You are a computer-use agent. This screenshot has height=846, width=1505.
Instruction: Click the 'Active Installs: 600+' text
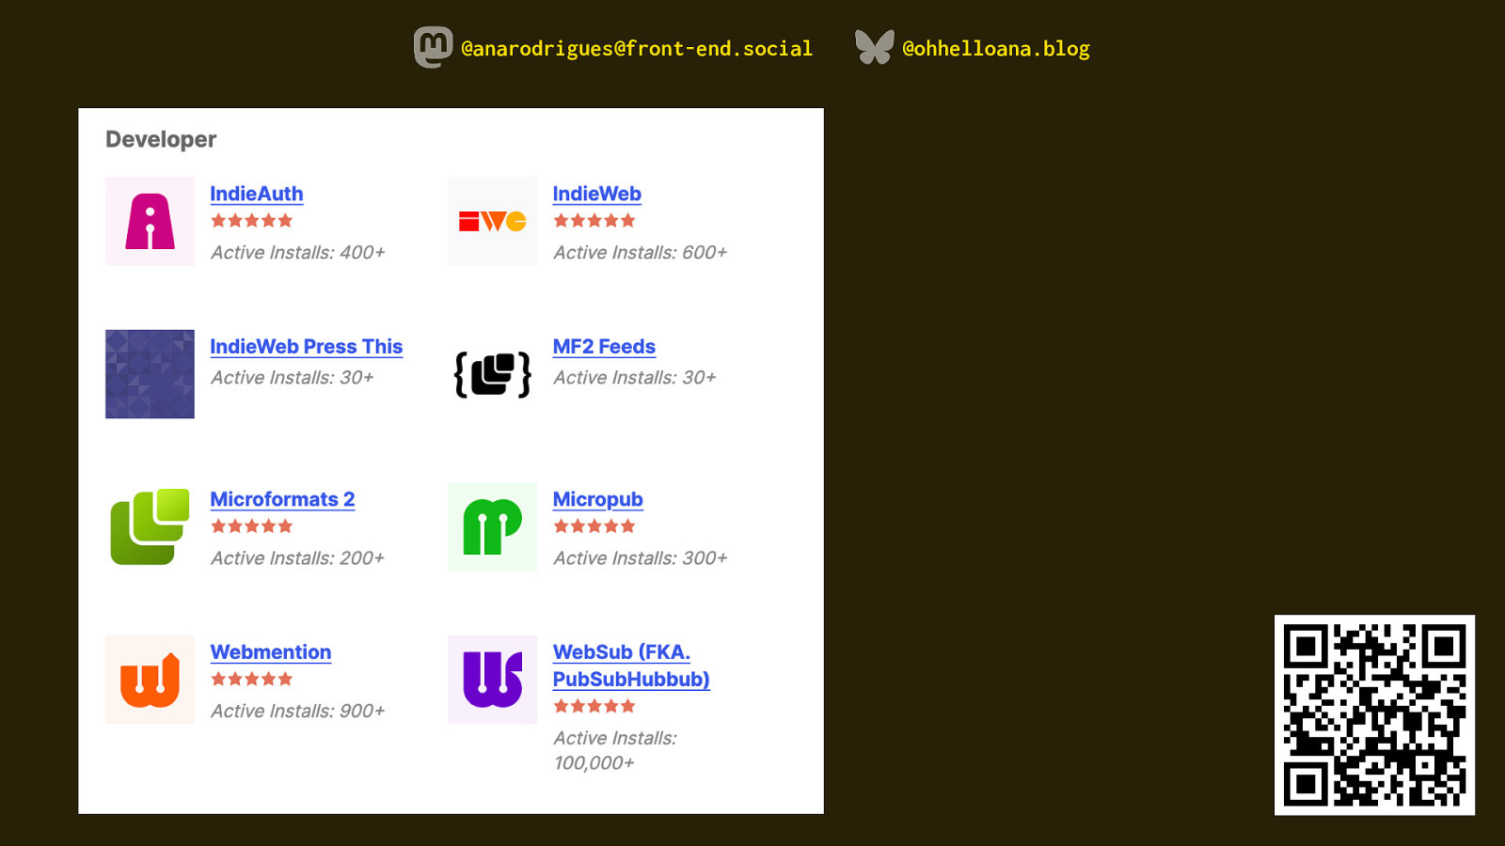click(x=641, y=253)
